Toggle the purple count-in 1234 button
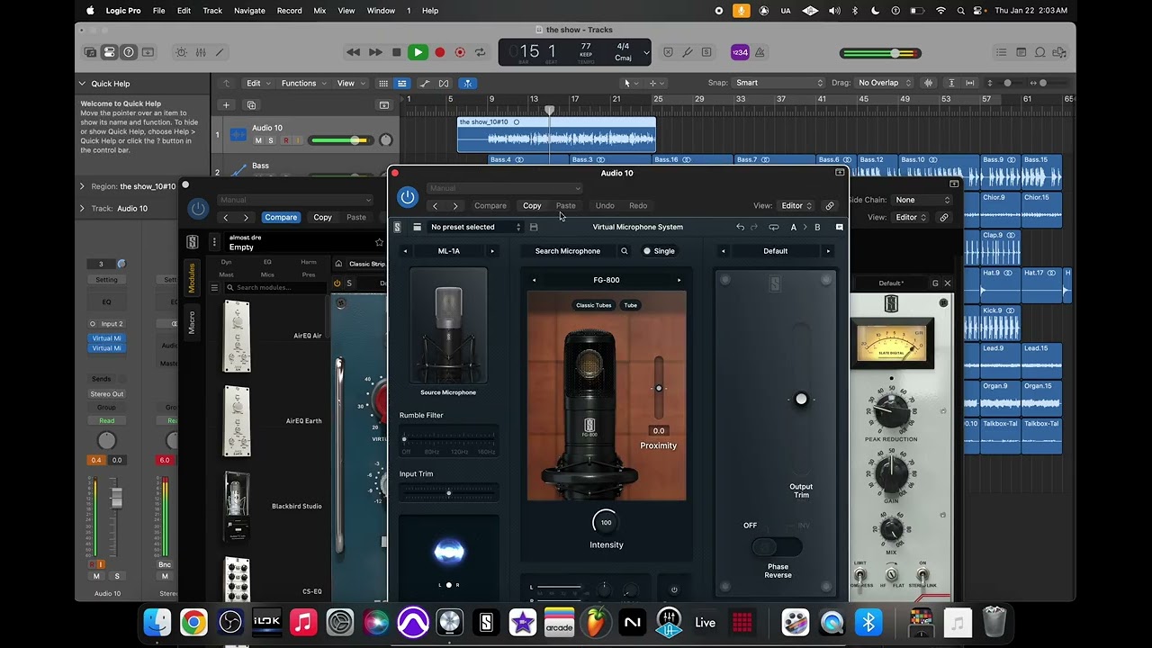 pos(739,52)
